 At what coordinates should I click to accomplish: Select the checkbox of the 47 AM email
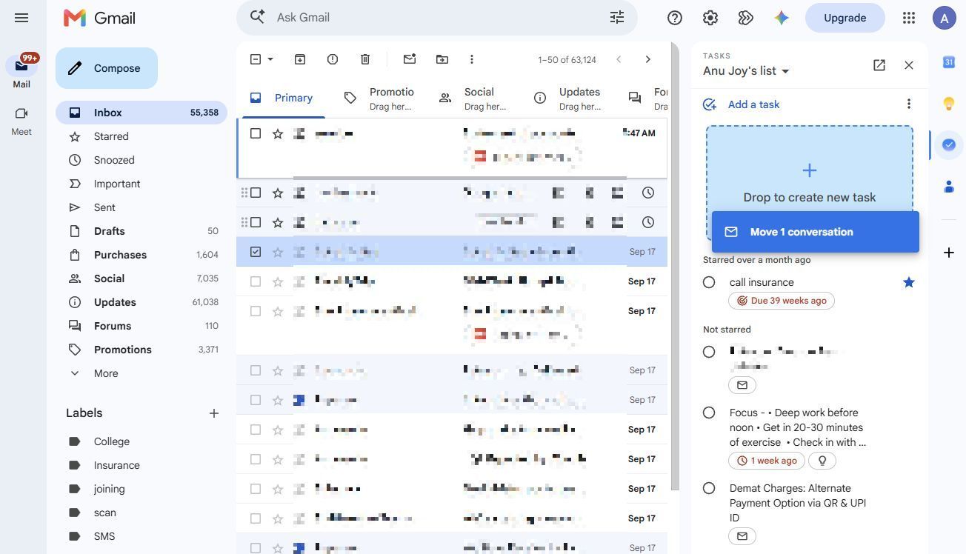tap(256, 133)
